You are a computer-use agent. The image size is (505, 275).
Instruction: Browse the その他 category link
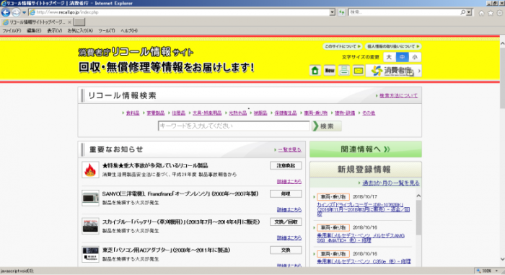[x=369, y=113]
